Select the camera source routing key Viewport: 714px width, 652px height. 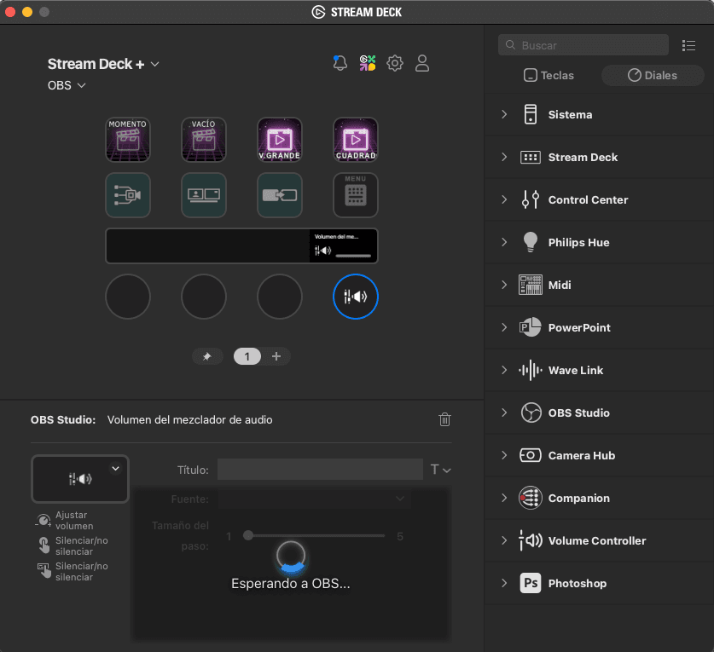click(x=128, y=195)
